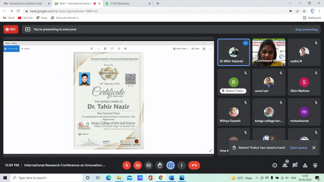Open the meeting details info icon

pos(274,165)
